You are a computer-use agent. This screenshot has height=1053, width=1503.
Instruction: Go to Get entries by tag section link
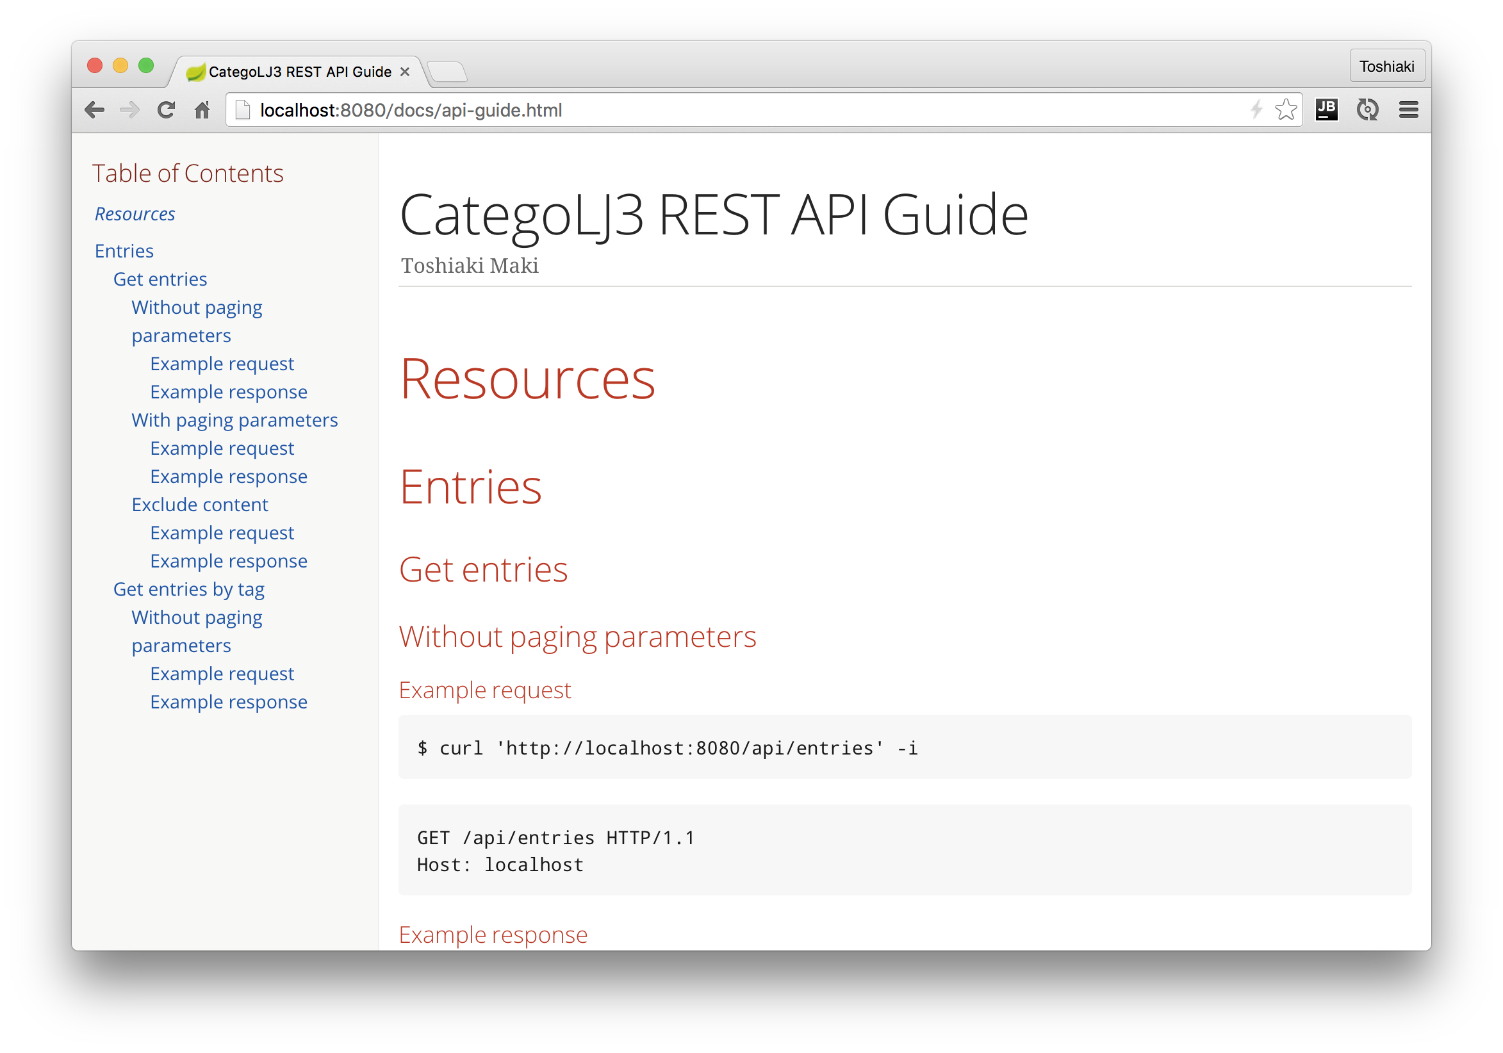tap(188, 590)
